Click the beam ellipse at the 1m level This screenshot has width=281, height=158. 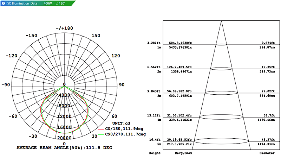[x=221, y=45]
